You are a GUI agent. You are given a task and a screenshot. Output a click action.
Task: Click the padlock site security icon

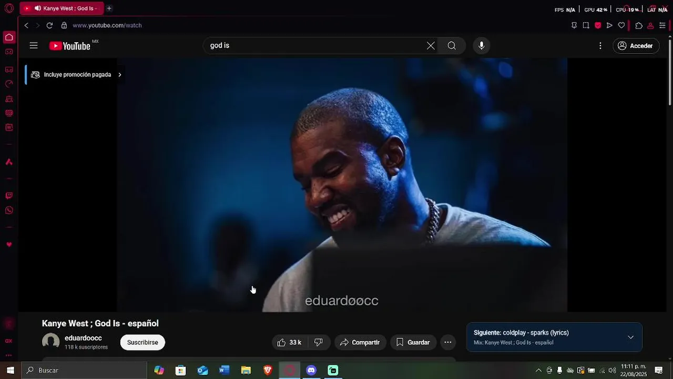point(64,25)
